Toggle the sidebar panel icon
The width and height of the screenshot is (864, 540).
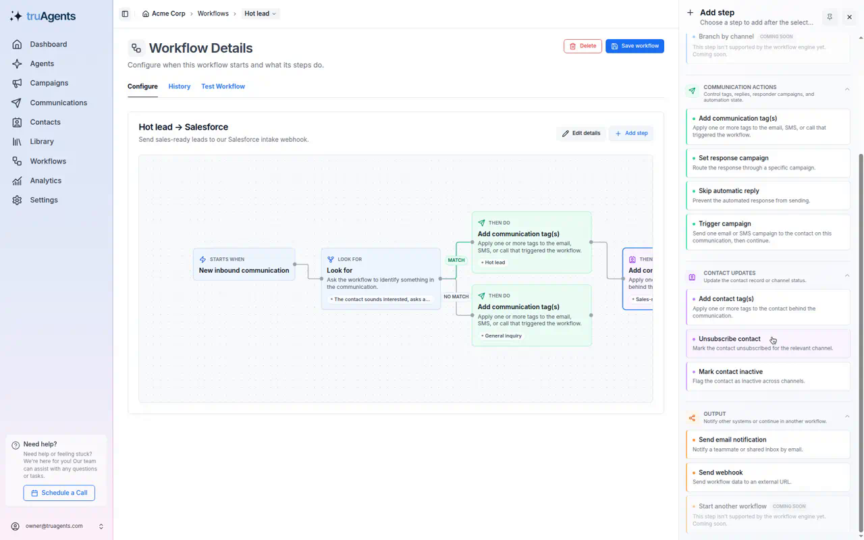point(125,13)
